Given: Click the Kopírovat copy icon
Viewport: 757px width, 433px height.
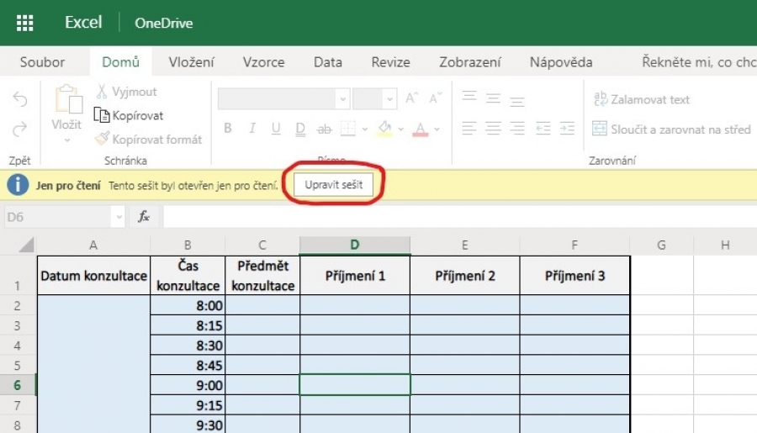Looking at the screenshot, I should [x=103, y=115].
